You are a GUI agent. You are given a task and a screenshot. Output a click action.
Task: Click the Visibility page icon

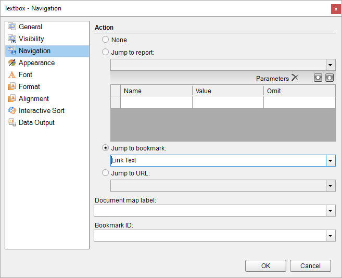click(x=12, y=39)
